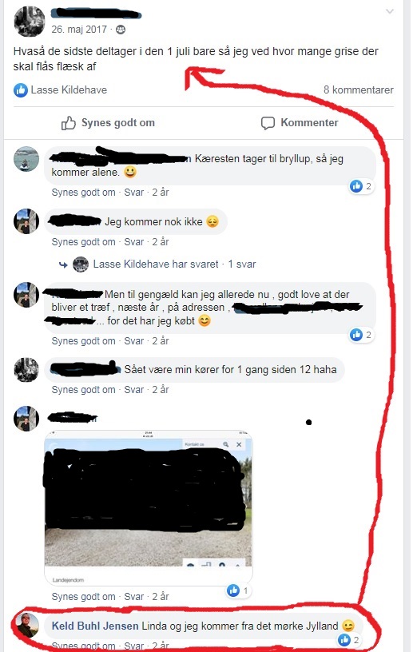Click the Kommenter button

pyautogui.click(x=300, y=123)
